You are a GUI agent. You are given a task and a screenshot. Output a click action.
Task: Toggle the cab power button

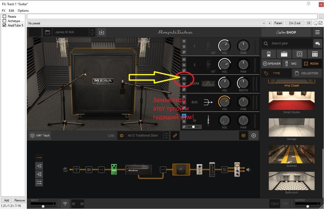point(122,136)
